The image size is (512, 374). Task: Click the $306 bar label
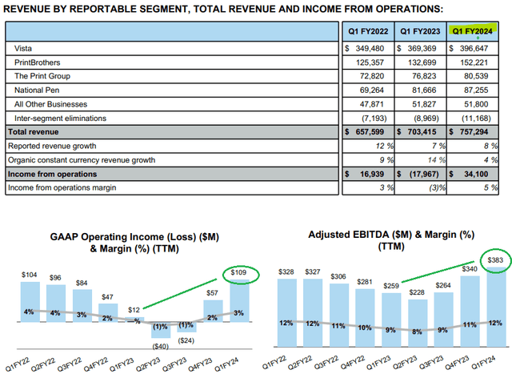point(338,276)
